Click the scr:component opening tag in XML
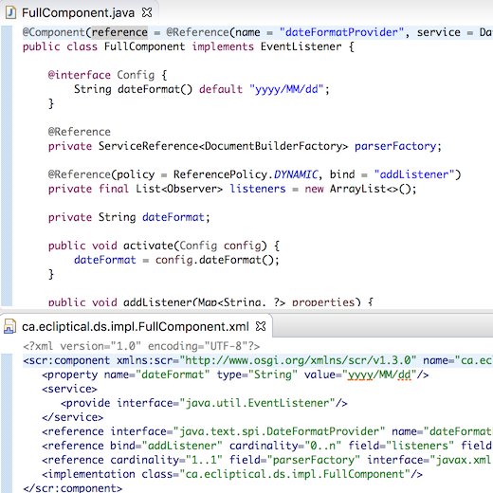This screenshot has height=493, width=493. (66, 360)
